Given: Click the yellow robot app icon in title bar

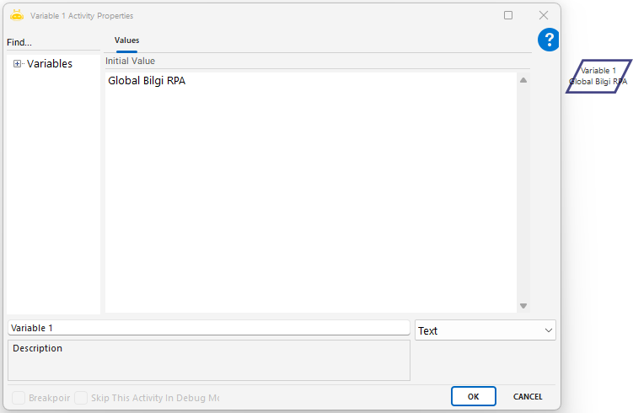Looking at the screenshot, I should (x=16, y=15).
